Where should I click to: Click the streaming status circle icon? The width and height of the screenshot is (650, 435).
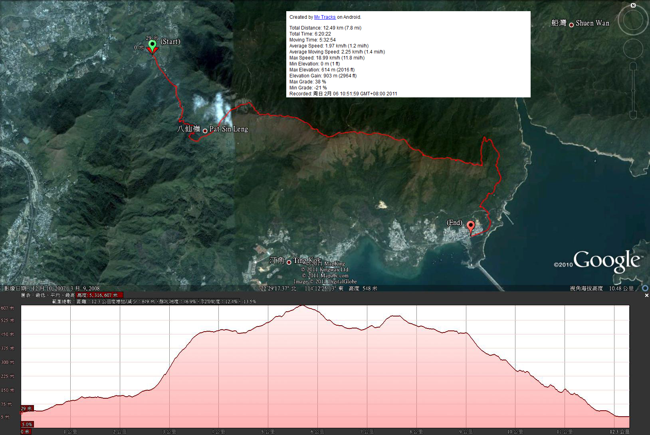tap(645, 288)
